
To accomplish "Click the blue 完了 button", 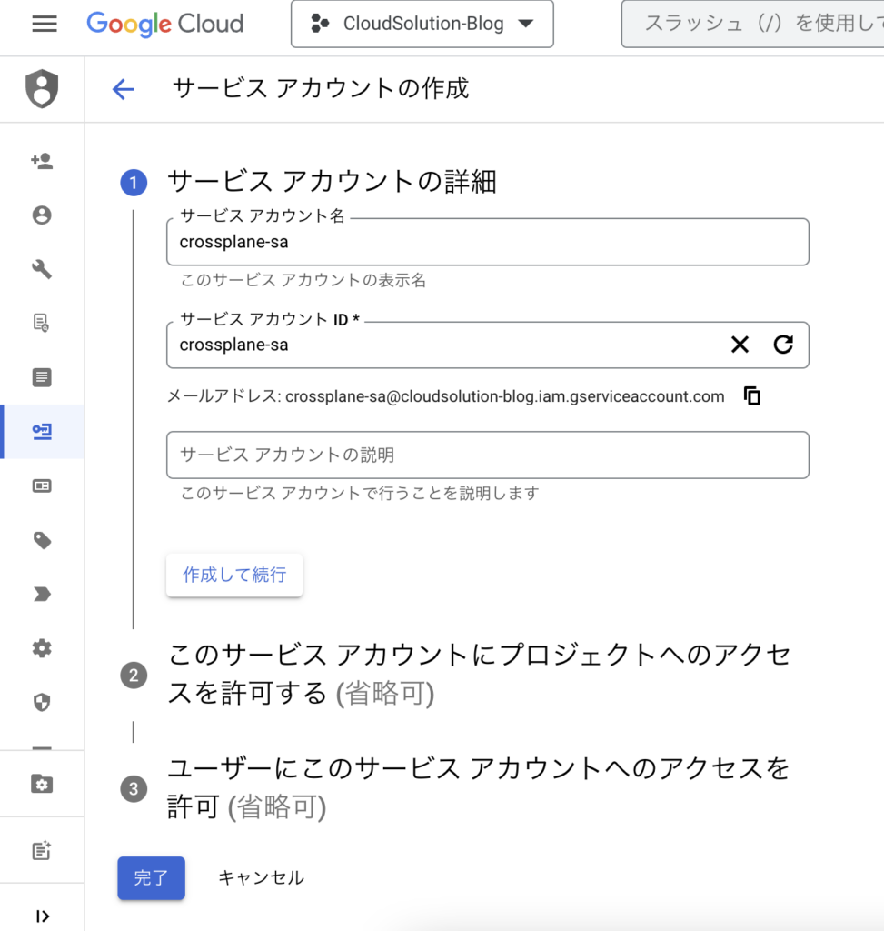I will pyautogui.click(x=152, y=877).
